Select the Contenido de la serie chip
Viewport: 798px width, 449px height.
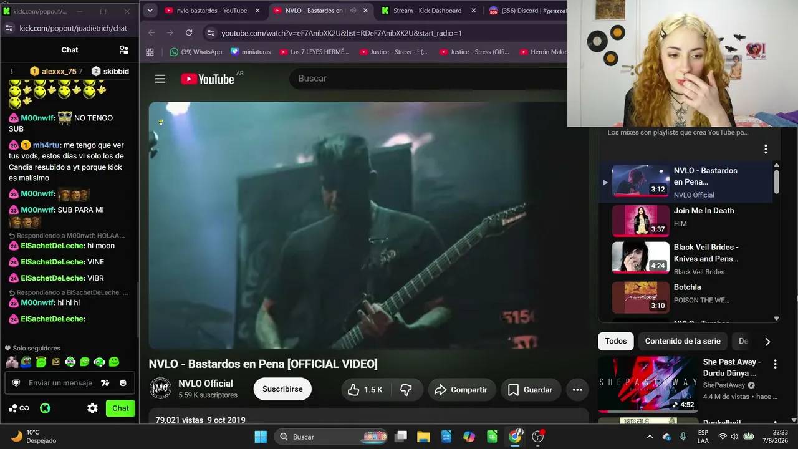click(683, 341)
